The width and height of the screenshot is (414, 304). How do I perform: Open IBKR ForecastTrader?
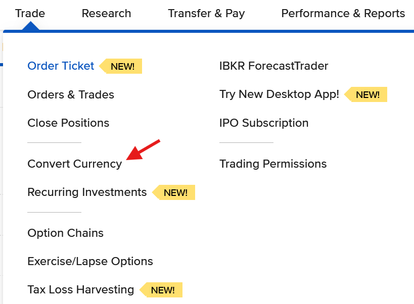(x=273, y=66)
